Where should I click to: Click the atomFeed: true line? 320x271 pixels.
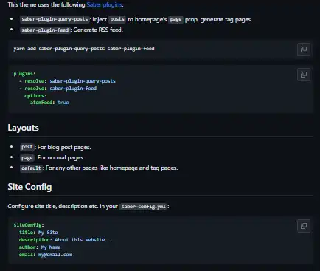49,103
